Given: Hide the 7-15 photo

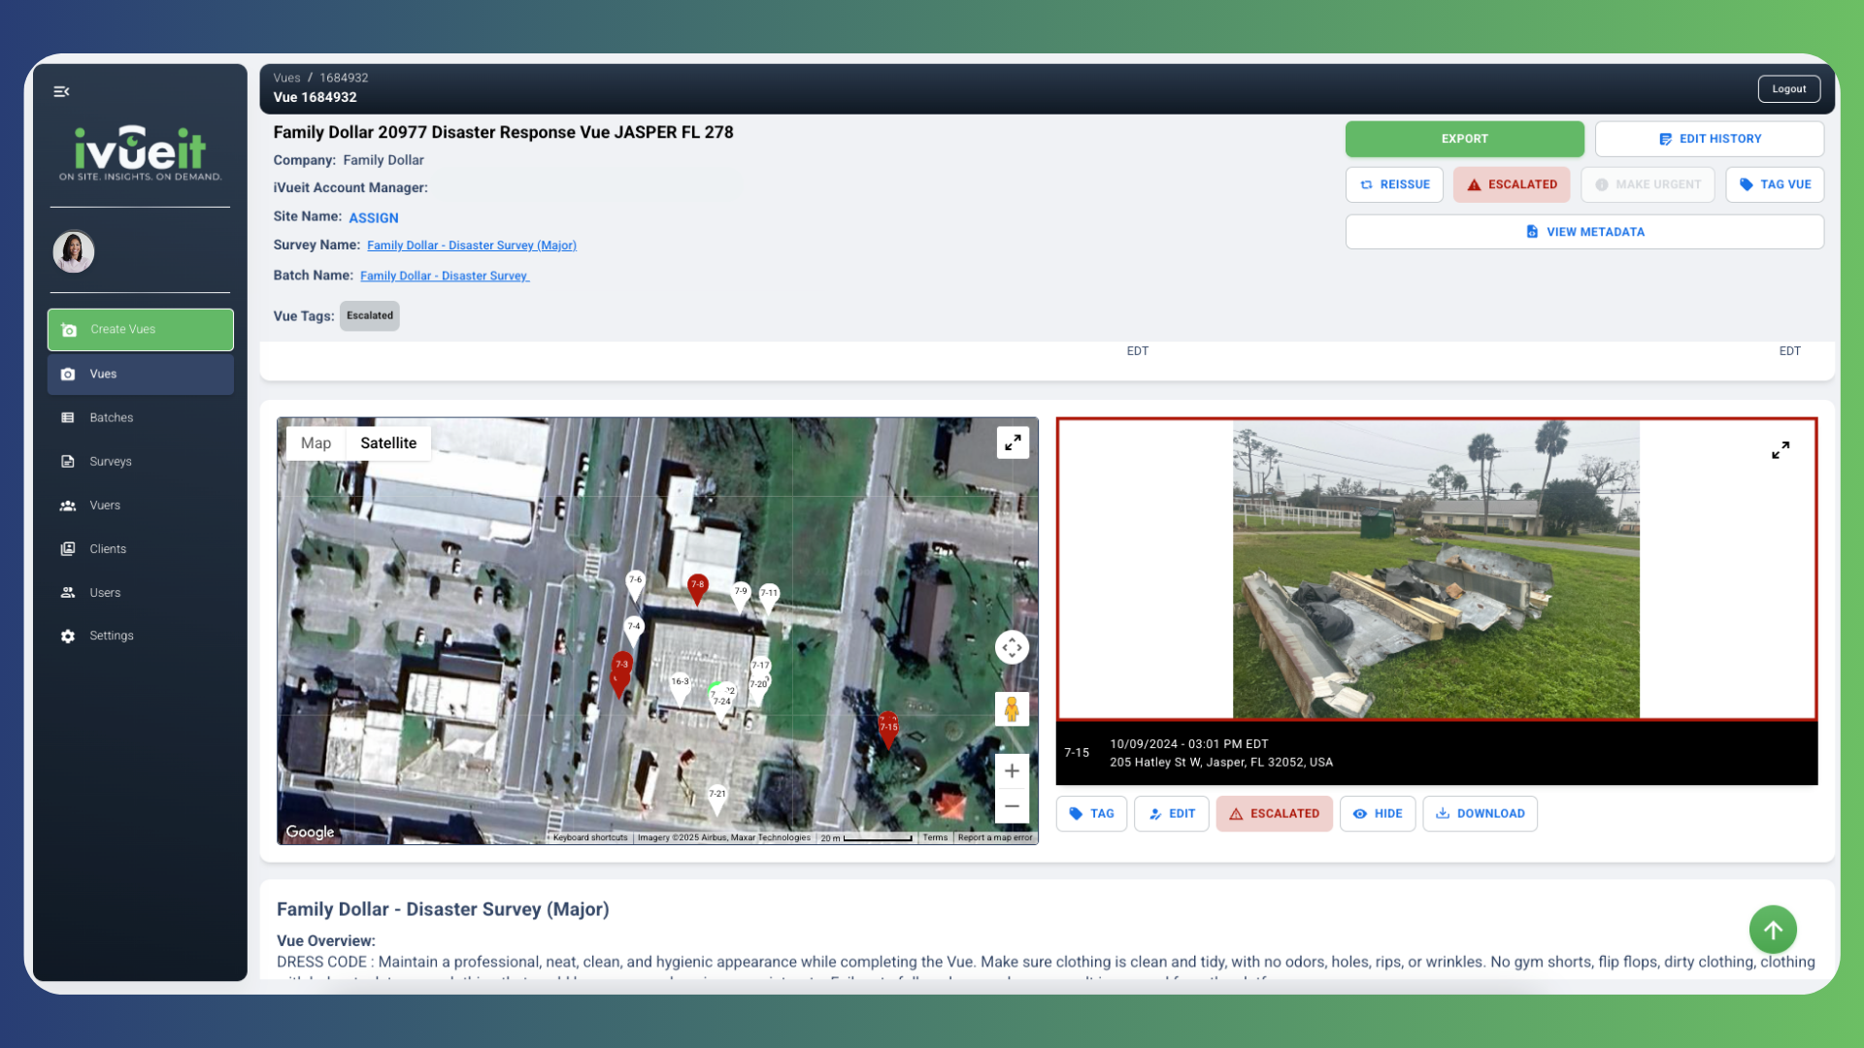Looking at the screenshot, I should (x=1377, y=814).
